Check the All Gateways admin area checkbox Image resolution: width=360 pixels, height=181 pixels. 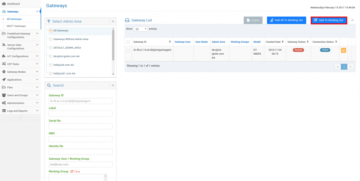click(51, 31)
